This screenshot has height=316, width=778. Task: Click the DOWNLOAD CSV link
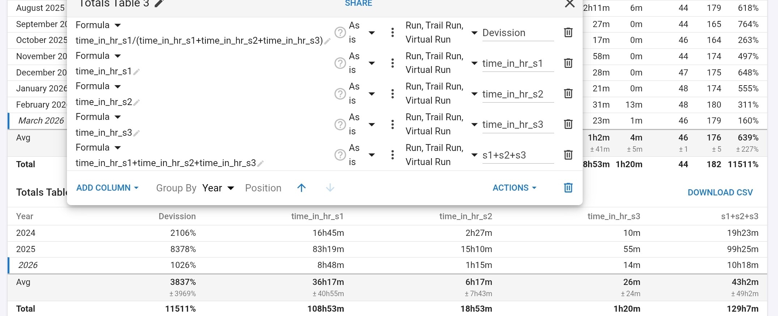click(x=720, y=192)
